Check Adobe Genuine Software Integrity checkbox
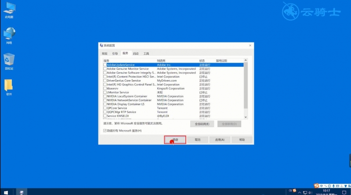Image resolution: width=351 pixels, height=195 pixels. click(x=105, y=73)
